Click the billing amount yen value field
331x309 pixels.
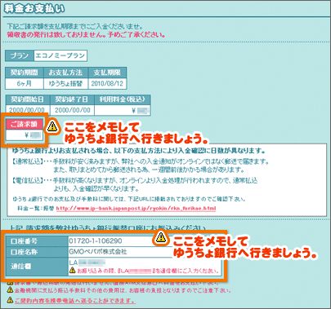(x=25, y=135)
